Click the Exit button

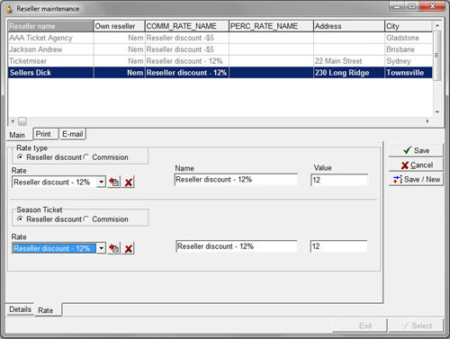(x=360, y=326)
